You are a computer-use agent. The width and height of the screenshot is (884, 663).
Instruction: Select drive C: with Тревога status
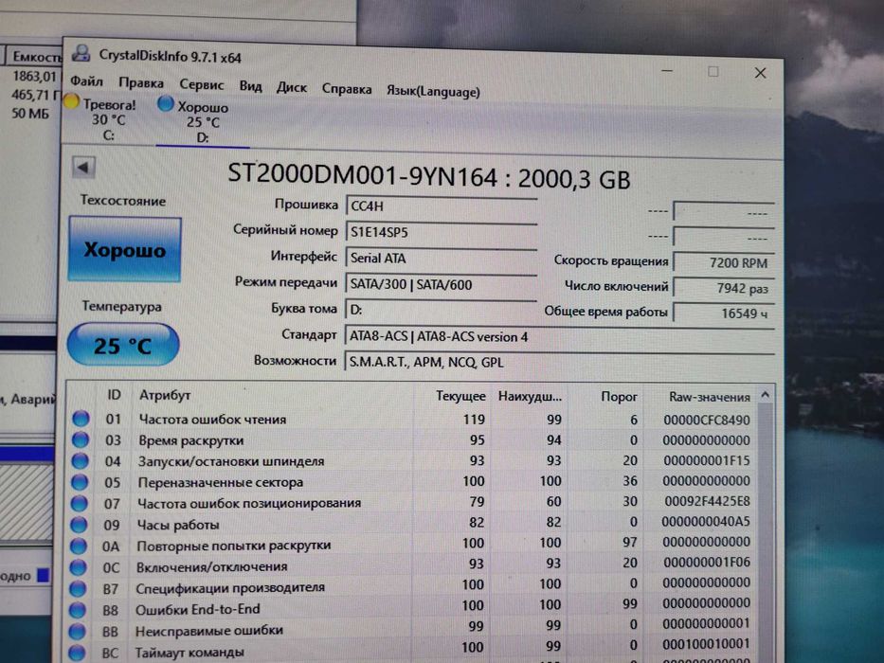click(101, 118)
